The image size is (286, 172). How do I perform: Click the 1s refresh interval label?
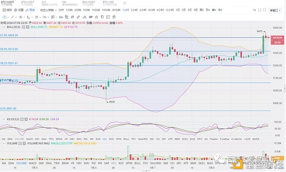point(254,10)
